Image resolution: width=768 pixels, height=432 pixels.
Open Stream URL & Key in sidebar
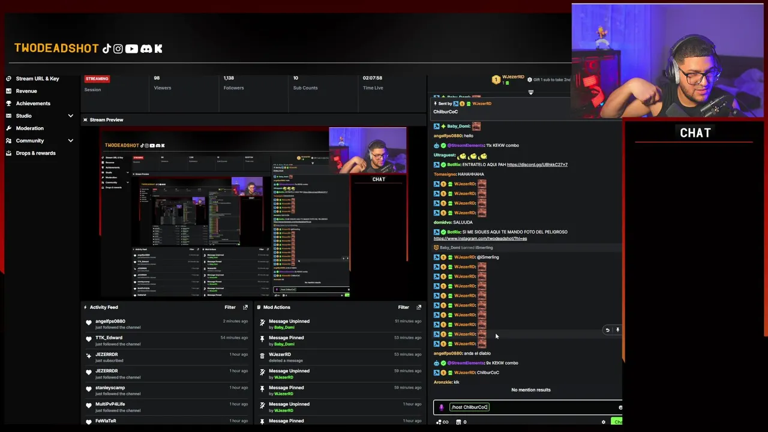pyautogui.click(x=37, y=79)
